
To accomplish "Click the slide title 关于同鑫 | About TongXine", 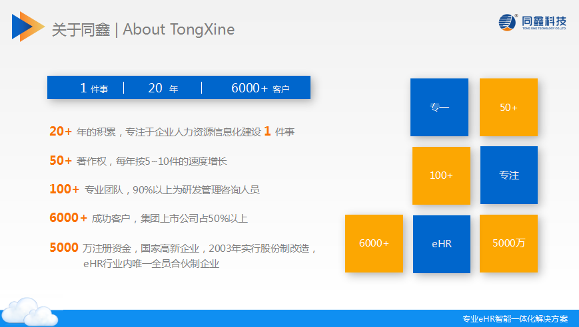I will (143, 29).
